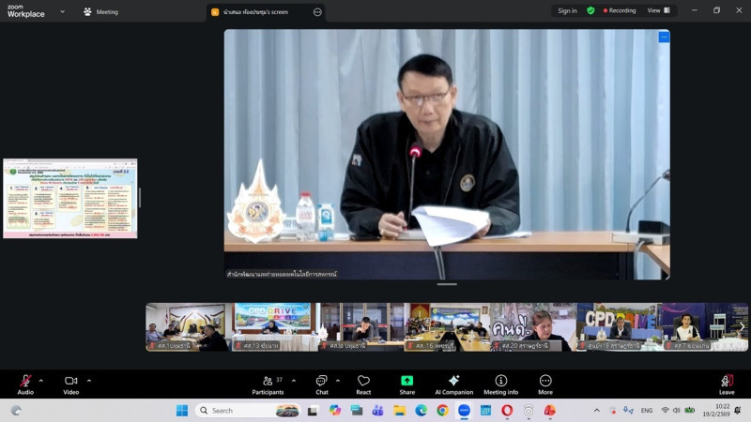Open the Windows Start menu

[x=182, y=411]
